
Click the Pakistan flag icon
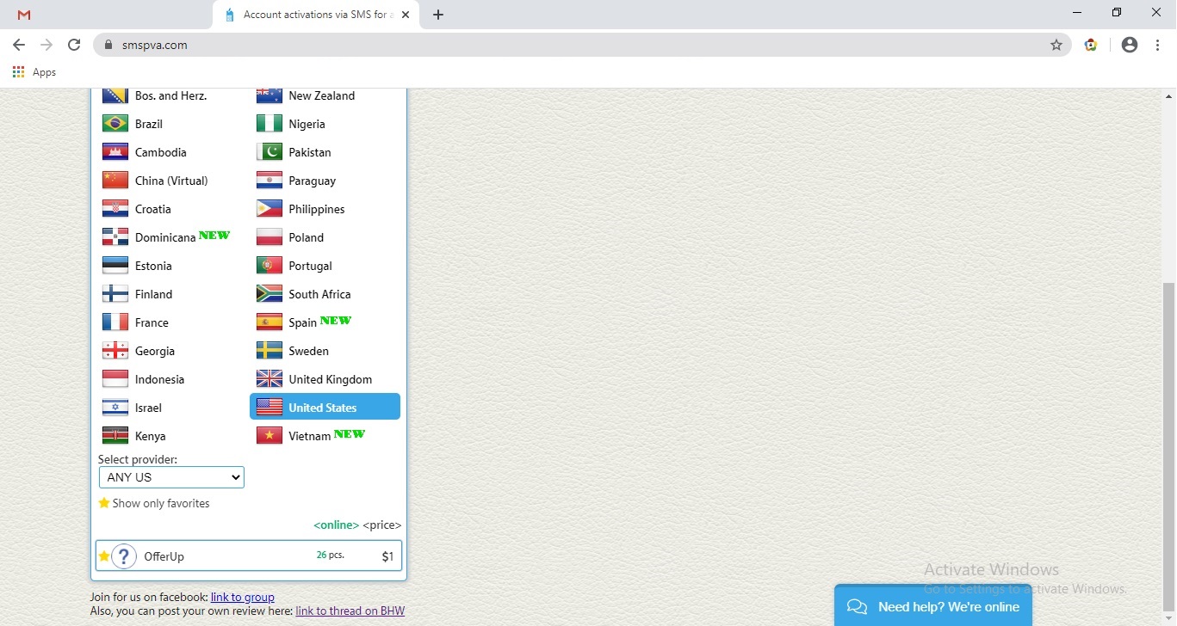coord(269,152)
